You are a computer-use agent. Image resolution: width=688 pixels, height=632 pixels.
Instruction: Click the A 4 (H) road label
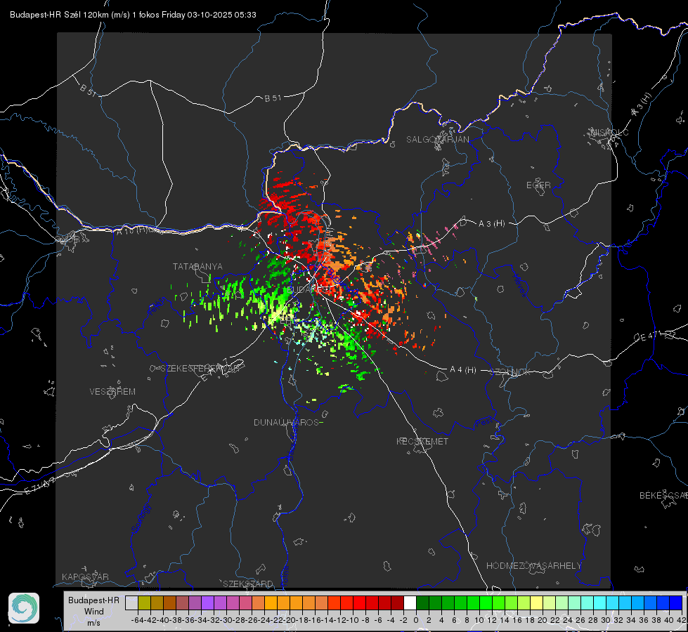[463, 370]
